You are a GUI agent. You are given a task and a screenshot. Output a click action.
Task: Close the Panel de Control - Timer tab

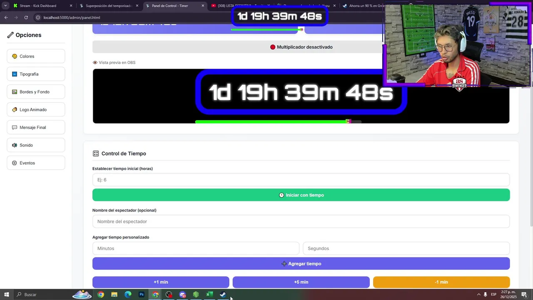[x=203, y=6]
